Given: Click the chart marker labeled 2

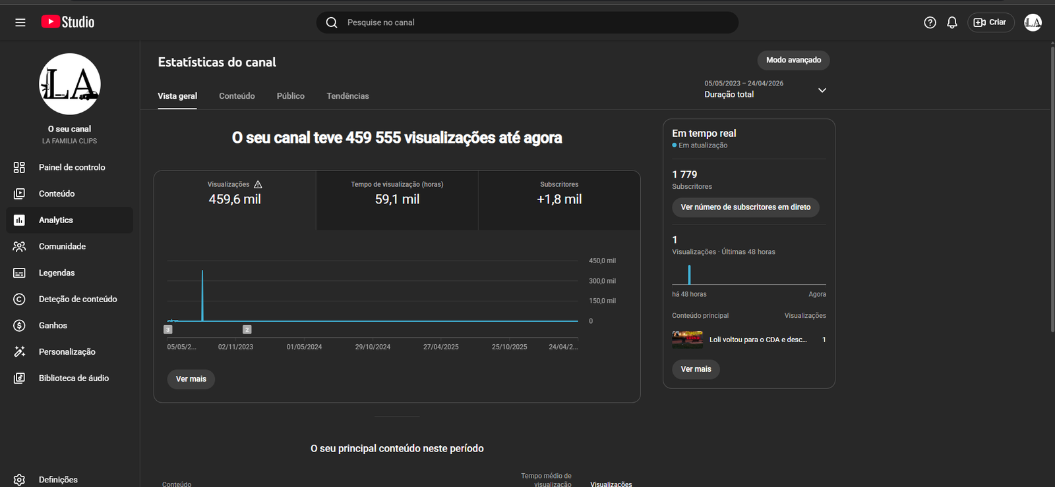Looking at the screenshot, I should tap(247, 329).
